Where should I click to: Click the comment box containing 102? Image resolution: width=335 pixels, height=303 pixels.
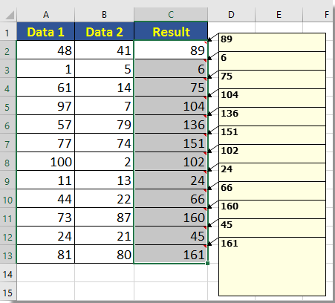pos(272,154)
